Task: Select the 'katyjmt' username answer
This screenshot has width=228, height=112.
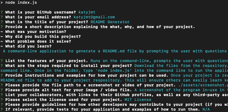Action: click(86, 12)
